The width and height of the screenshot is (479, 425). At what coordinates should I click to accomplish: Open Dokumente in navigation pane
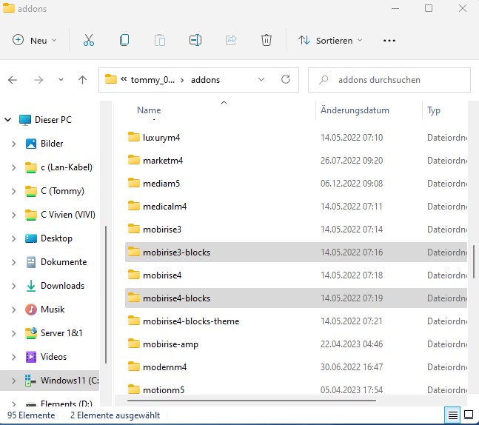(63, 262)
